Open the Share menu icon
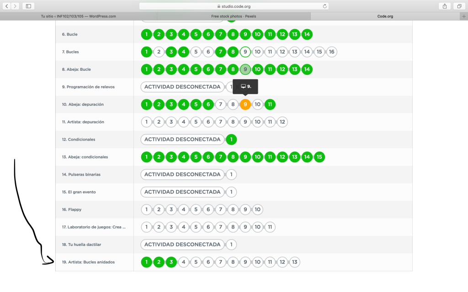The height and width of the screenshot is (292, 468). [x=444, y=6]
